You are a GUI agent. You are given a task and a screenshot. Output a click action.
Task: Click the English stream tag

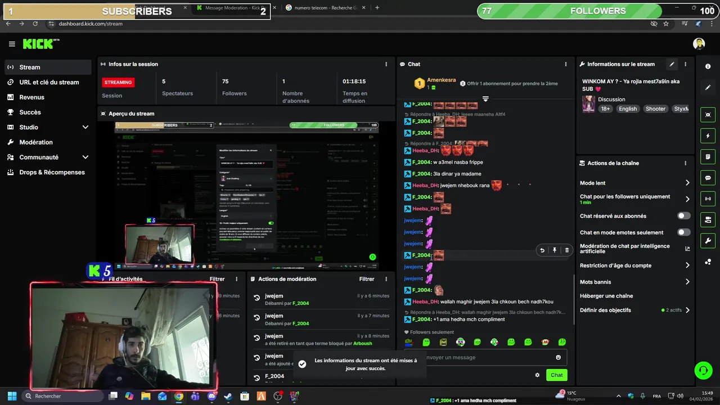[x=628, y=109]
